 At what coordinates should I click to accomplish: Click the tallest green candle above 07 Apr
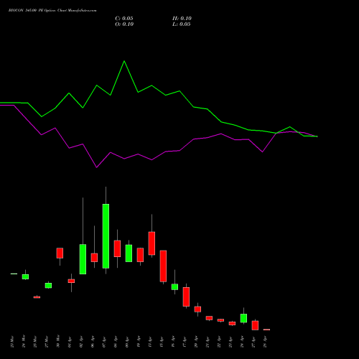(x=106, y=236)
